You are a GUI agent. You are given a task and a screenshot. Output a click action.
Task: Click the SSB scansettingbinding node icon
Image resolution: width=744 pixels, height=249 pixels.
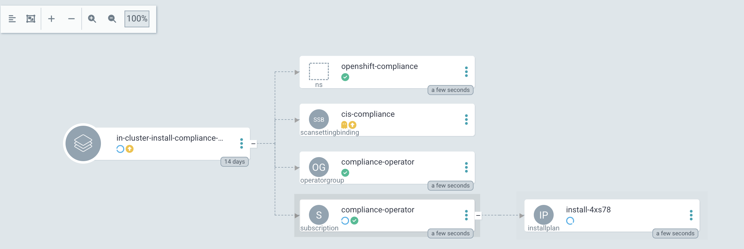click(x=319, y=119)
